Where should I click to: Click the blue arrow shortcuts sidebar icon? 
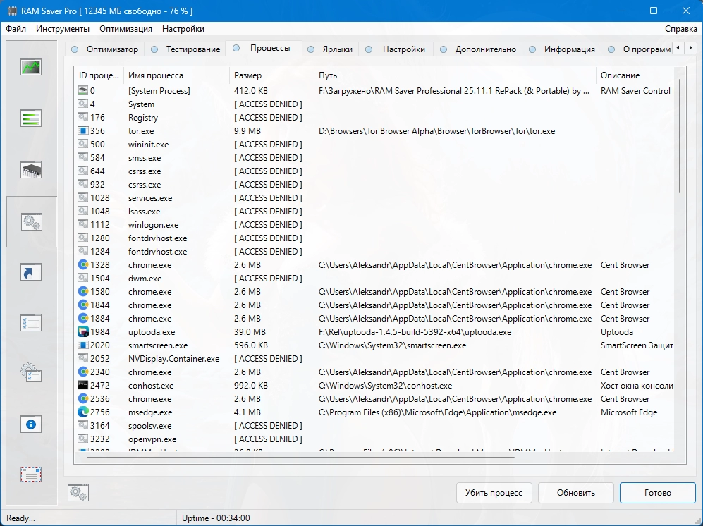click(31, 272)
